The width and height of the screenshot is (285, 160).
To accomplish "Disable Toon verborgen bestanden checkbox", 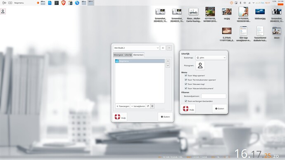I will click(x=186, y=101).
